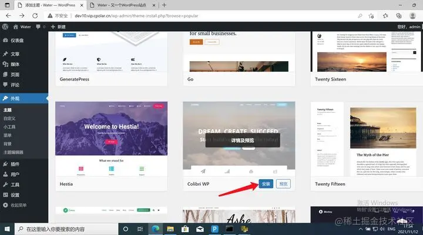
Task: Click the browser Forward arrow
Action: coord(22,16)
